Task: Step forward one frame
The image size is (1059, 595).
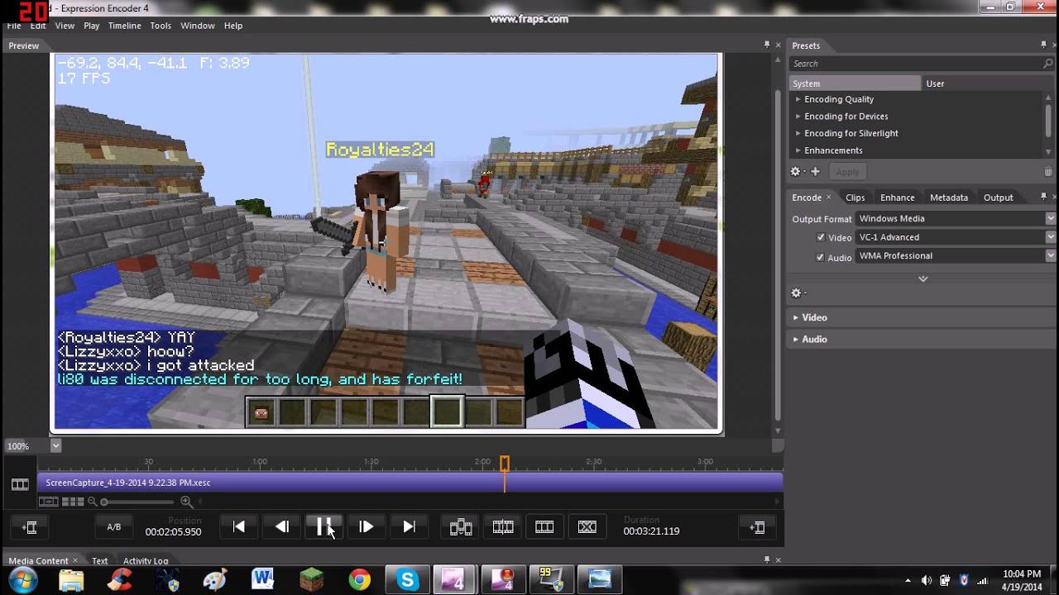Action: 367,526
